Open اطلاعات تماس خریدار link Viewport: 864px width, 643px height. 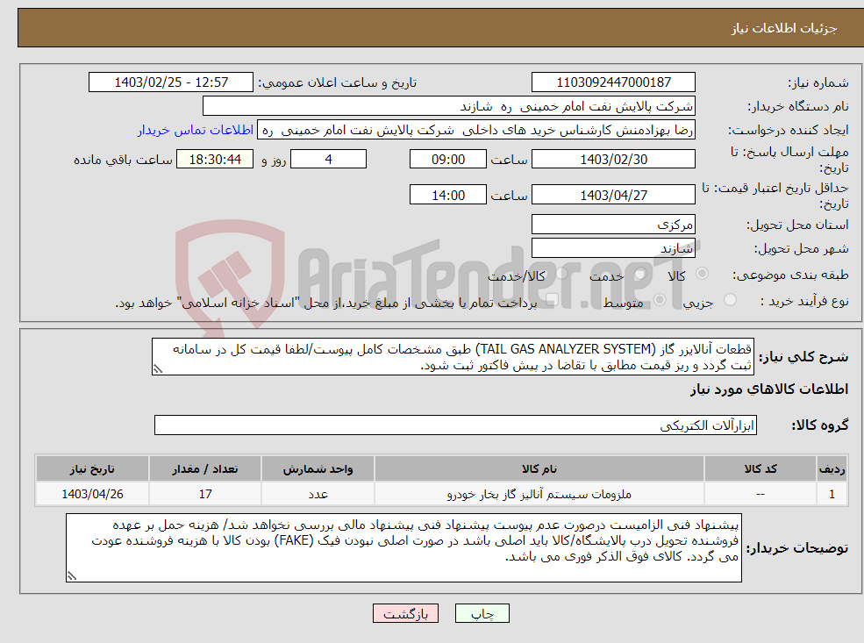pyautogui.click(x=196, y=130)
